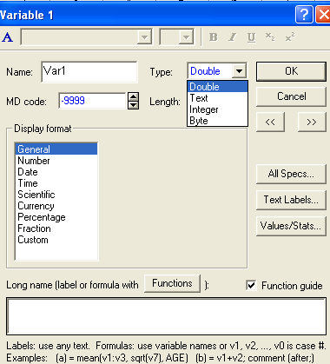Viewport: 330px width, 364px height.
Task: Toggle Bold formatting button
Action: click(x=214, y=37)
